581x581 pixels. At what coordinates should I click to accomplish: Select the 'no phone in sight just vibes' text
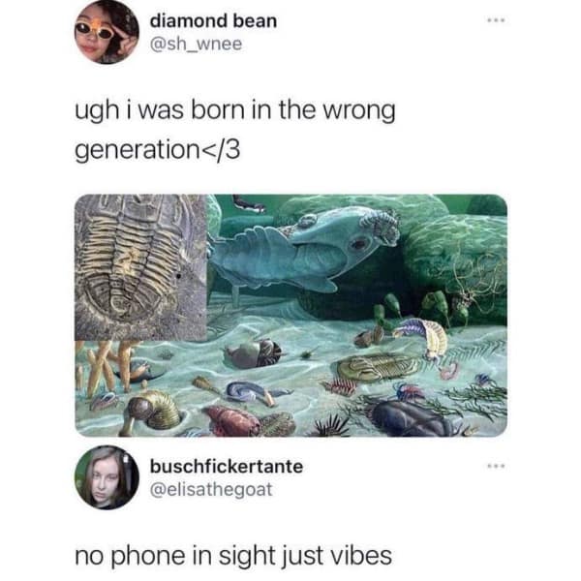[233, 556]
